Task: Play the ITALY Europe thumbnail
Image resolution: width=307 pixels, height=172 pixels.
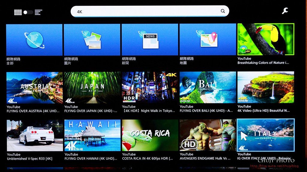Action: tap(266, 135)
